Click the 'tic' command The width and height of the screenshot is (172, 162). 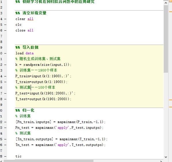click(18, 156)
